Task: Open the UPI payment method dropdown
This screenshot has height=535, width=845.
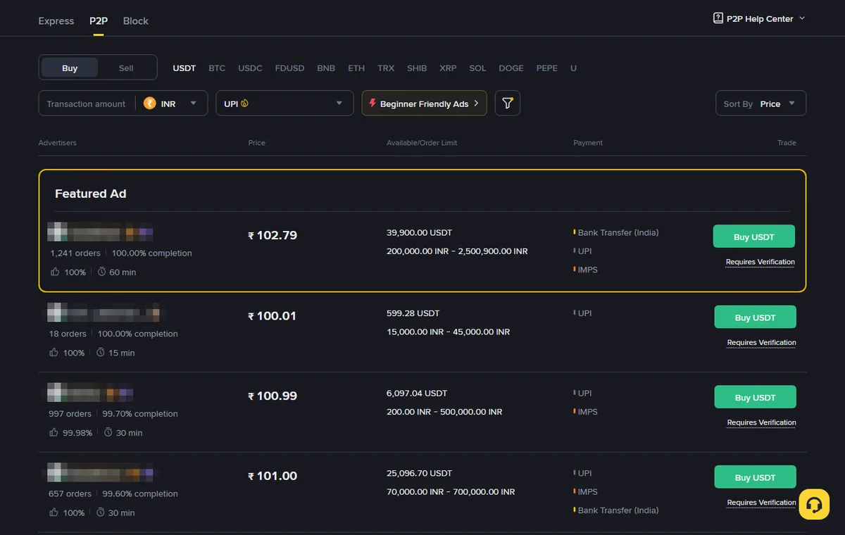Action: [x=284, y=103]
